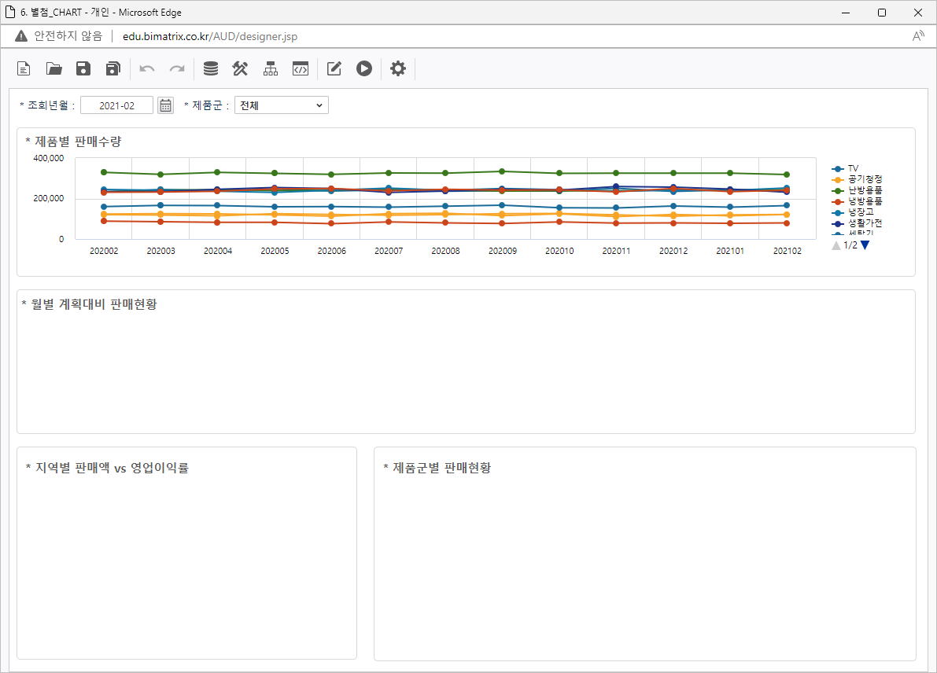This screenshot has width=937, height=673.
Task: Open the folder icon in toolbar
Action: (x=53, y=69)
